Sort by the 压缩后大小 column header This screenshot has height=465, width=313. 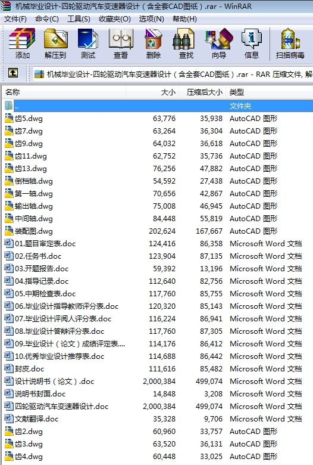click(202, 92)
